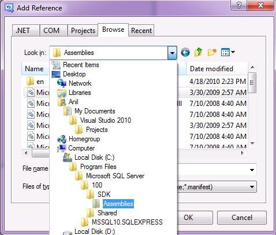
Task: Collapse the Look in dropdown arrow
Action: [x=172, y=53]
